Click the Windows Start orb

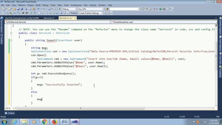point(4,122)
